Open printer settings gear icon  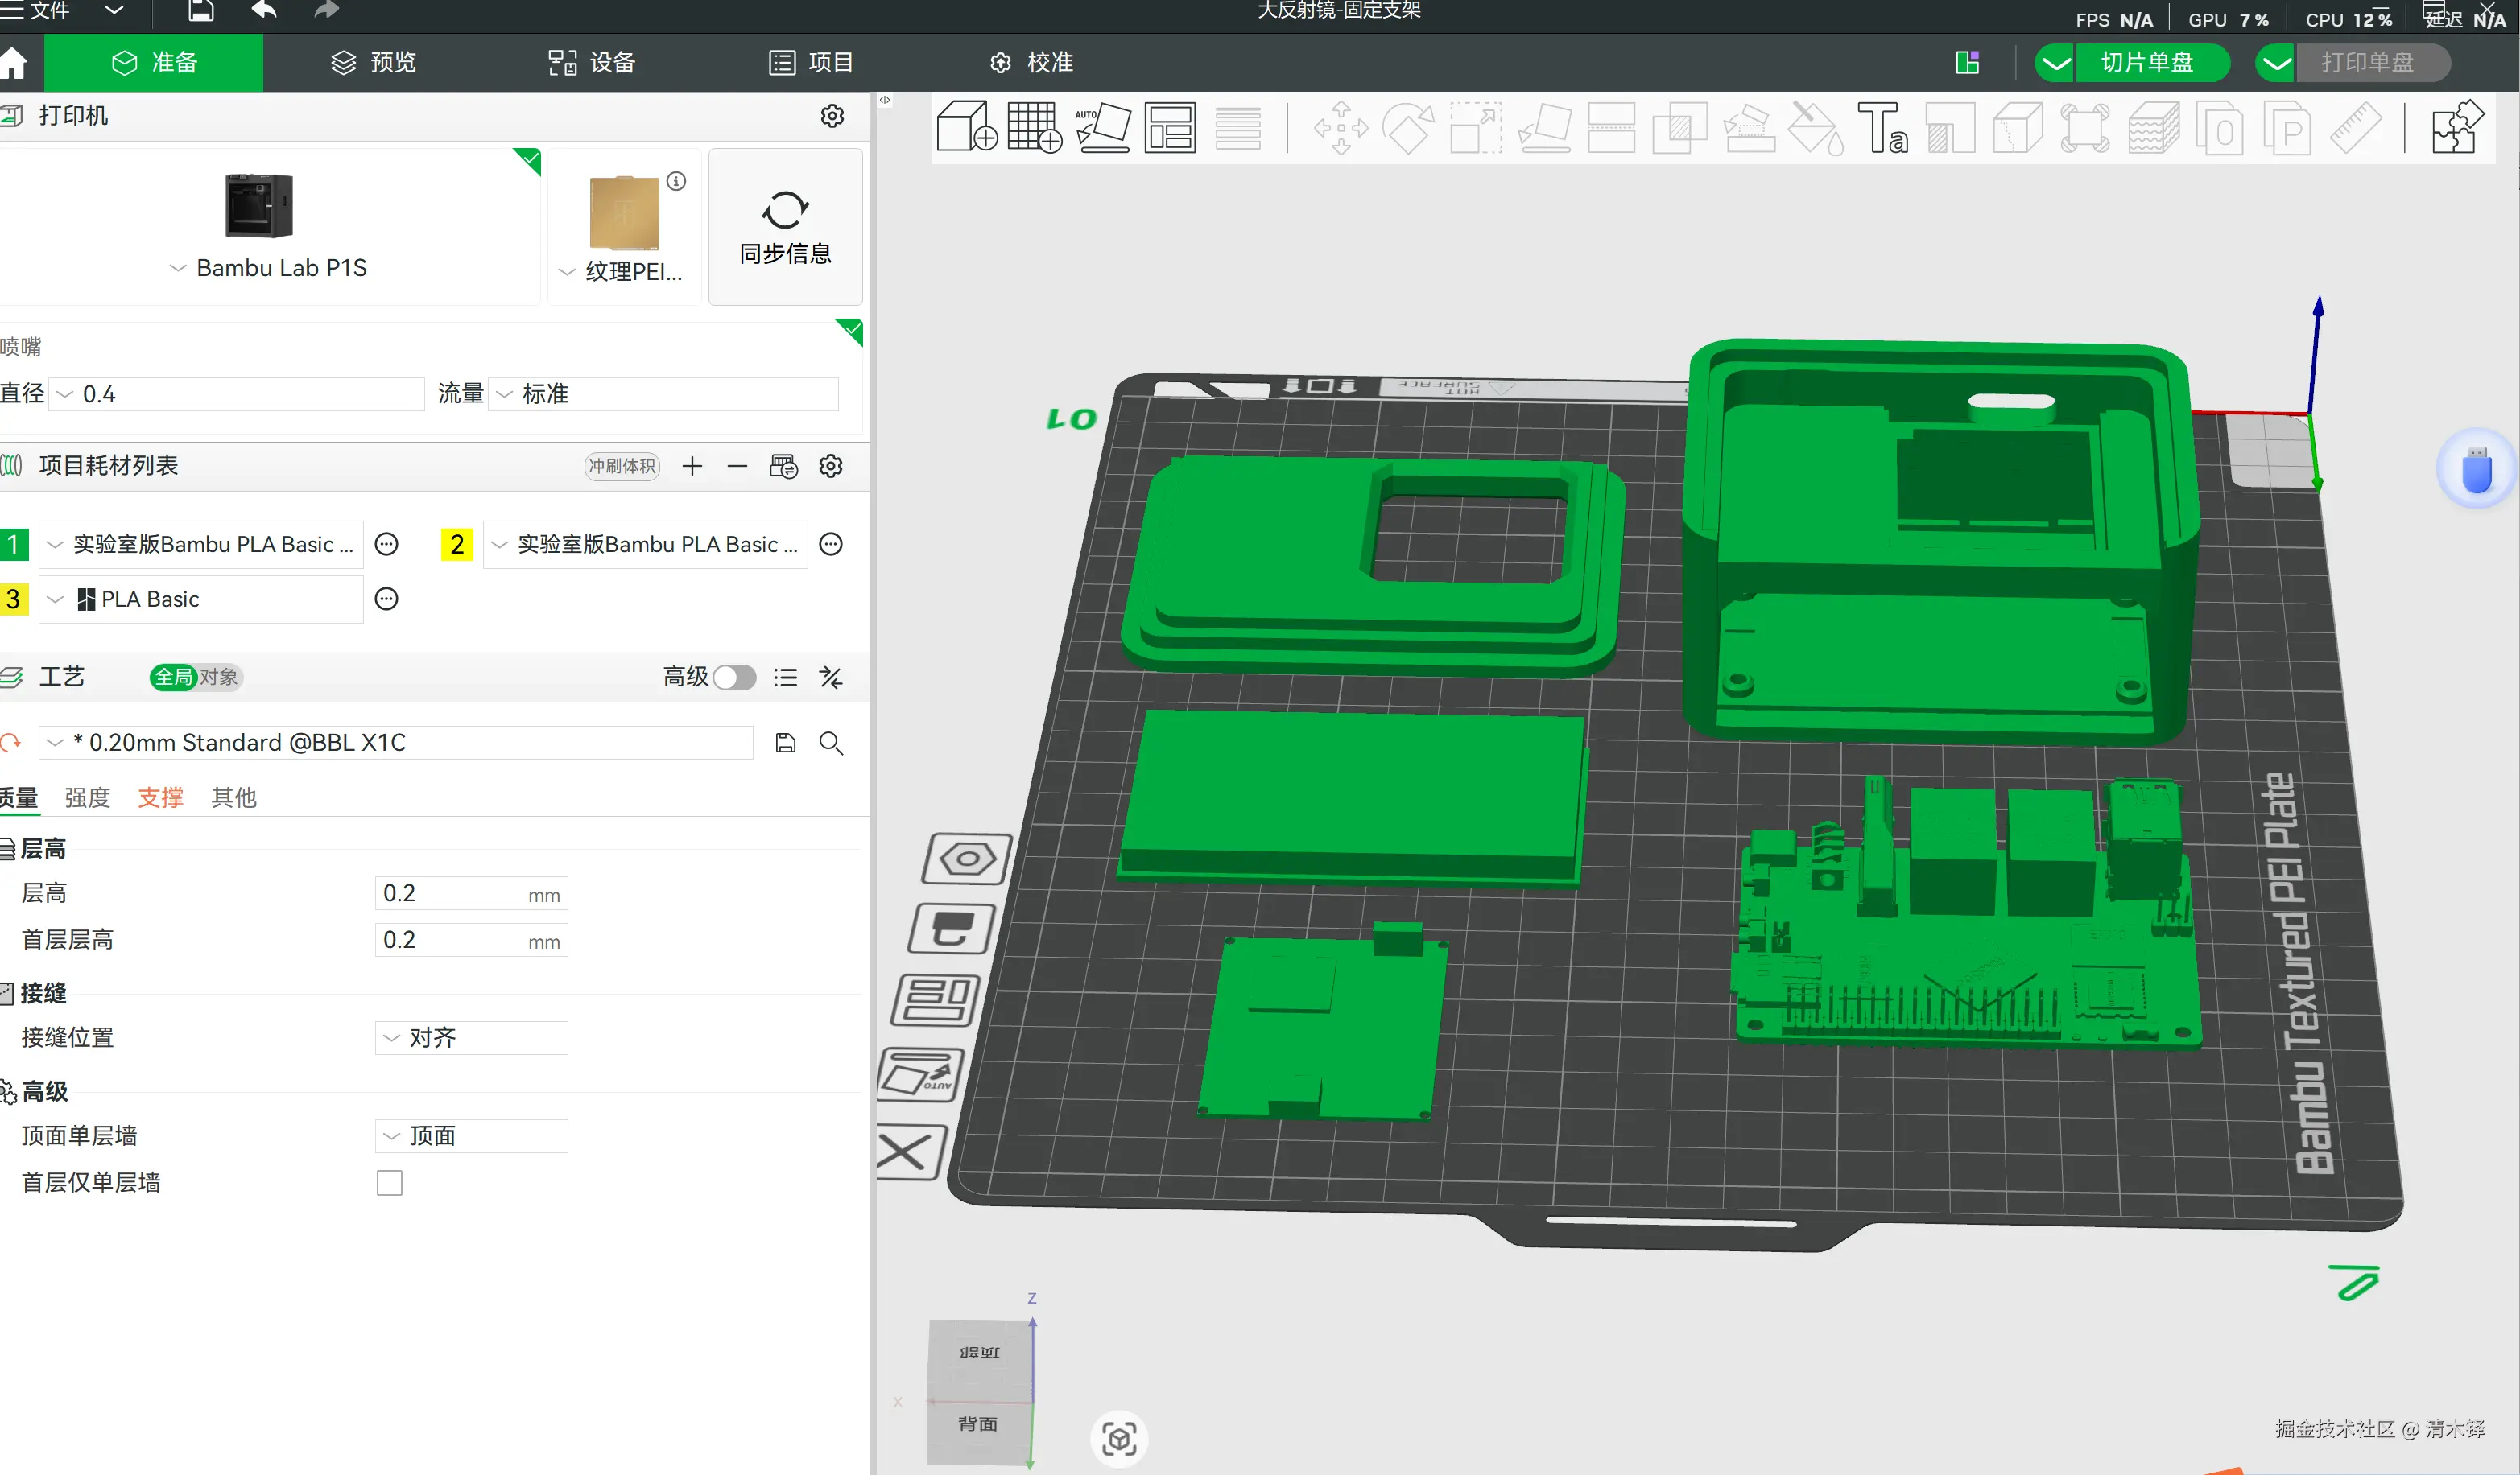(x=832, y=116)
